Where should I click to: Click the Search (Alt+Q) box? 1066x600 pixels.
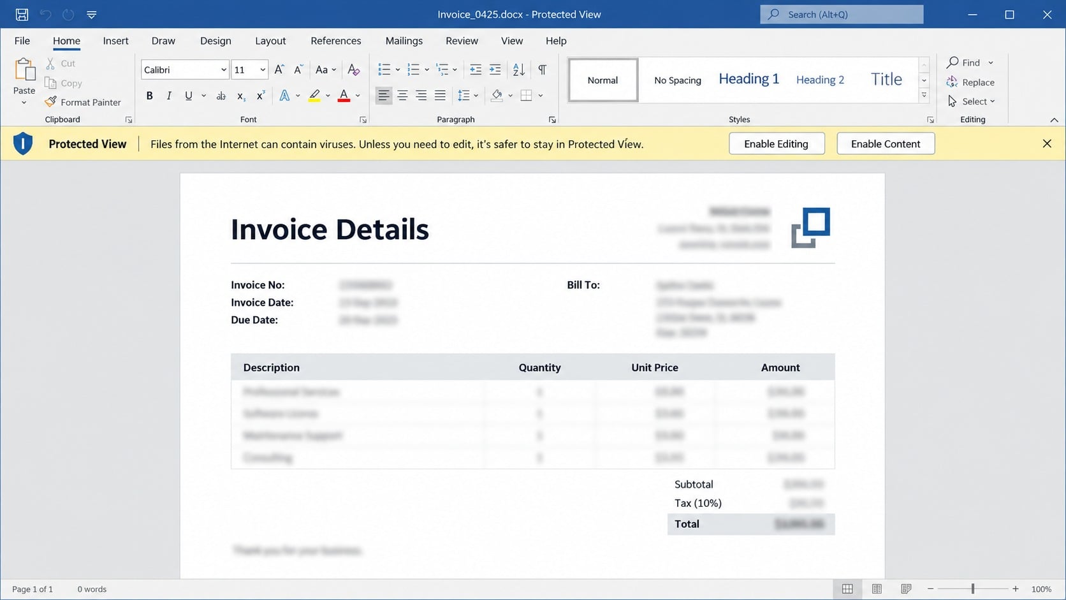842,14
